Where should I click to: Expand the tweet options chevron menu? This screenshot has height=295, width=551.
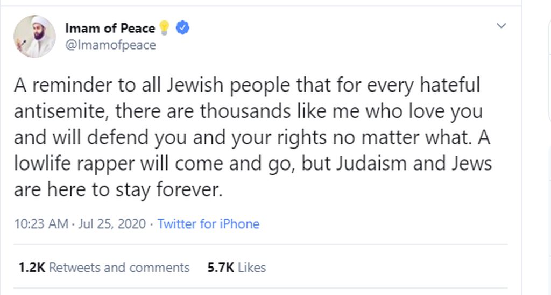point(501,26)
